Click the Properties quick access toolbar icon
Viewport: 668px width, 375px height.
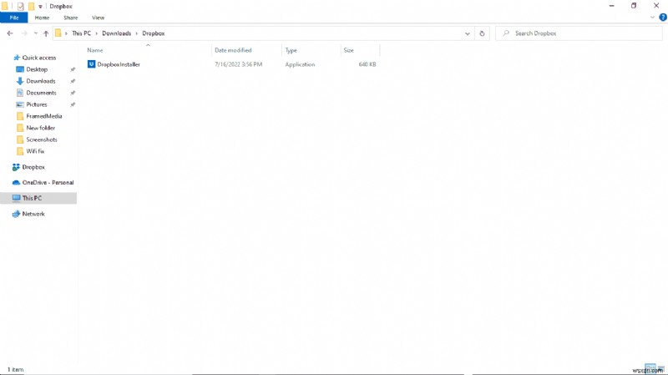click(x=20, y=7)
